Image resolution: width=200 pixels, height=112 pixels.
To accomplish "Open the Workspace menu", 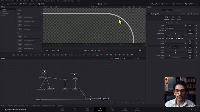I will click(x=72, y=1).
